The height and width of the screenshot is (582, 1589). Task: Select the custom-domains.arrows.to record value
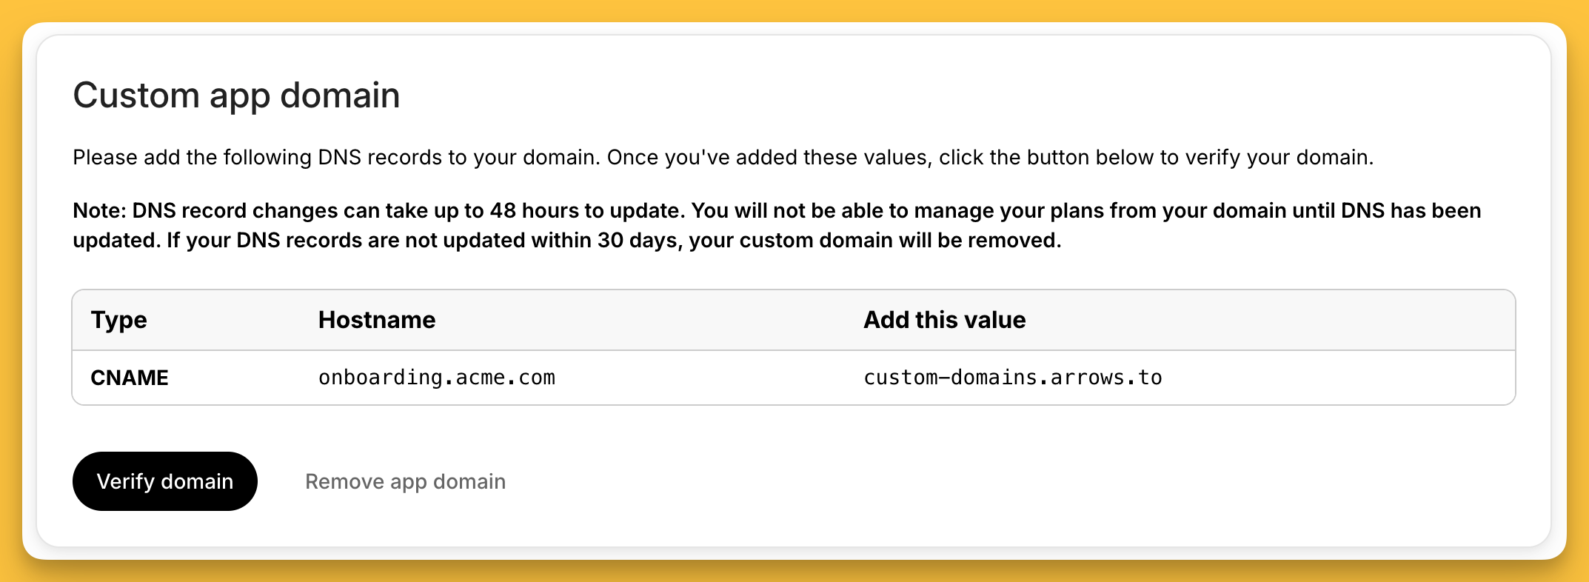click(1012, 378)
